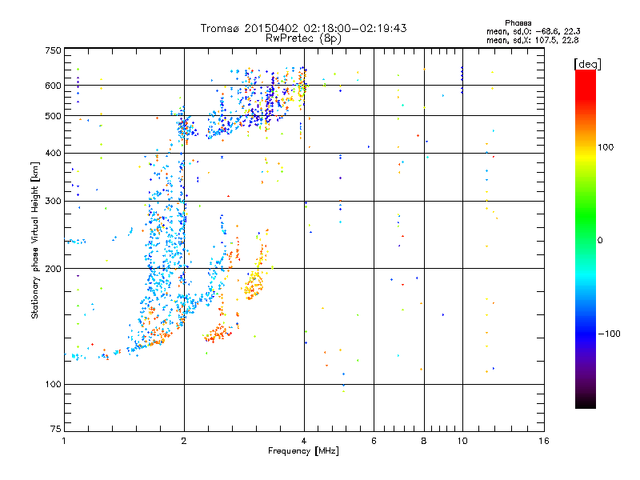Click the plot title 'Tromsø 20150402 02:18:00-02:19:43'
Image resolution: width=640 pixels, height=480 pixels.
[303, 28]
